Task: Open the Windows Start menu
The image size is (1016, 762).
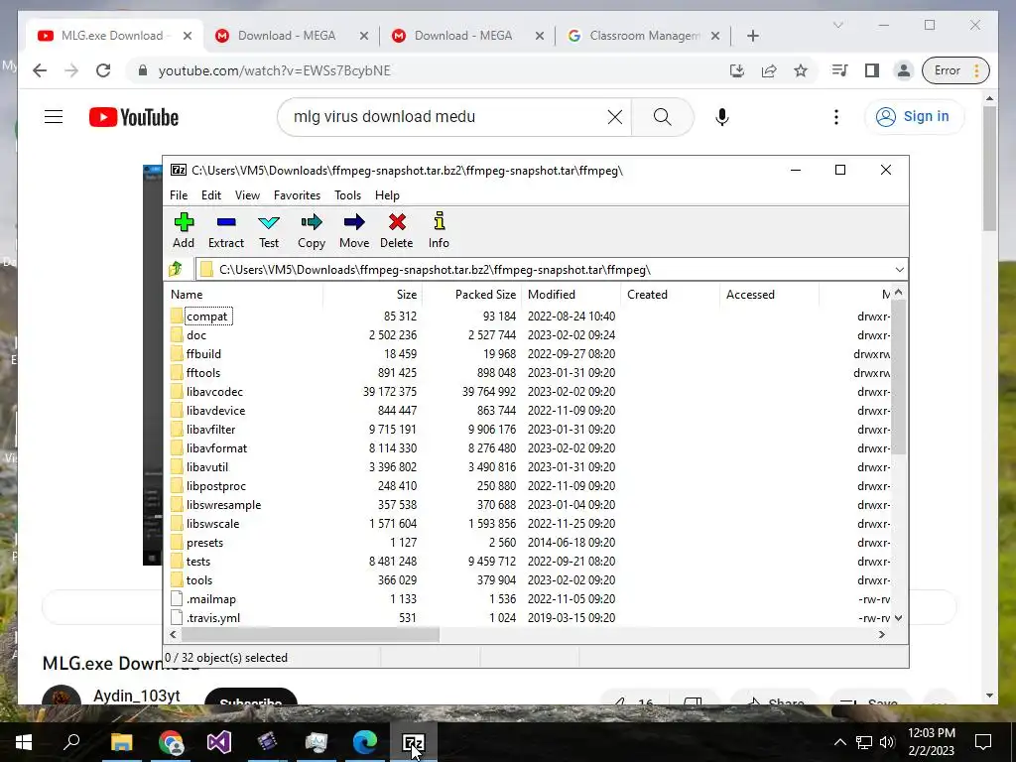Action: [24, 742]
